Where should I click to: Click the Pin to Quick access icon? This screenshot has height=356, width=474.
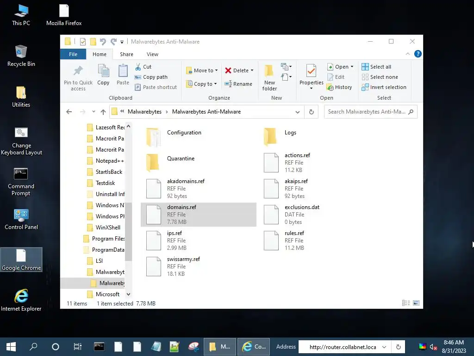(78, 71)
